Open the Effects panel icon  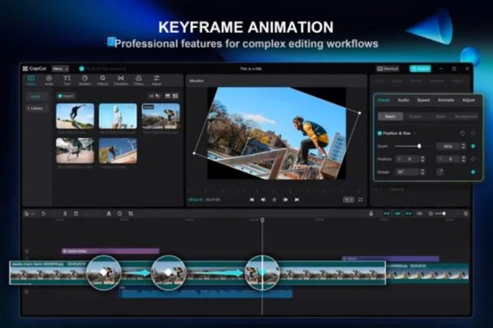pyautogui.click(x=103, y=80)
